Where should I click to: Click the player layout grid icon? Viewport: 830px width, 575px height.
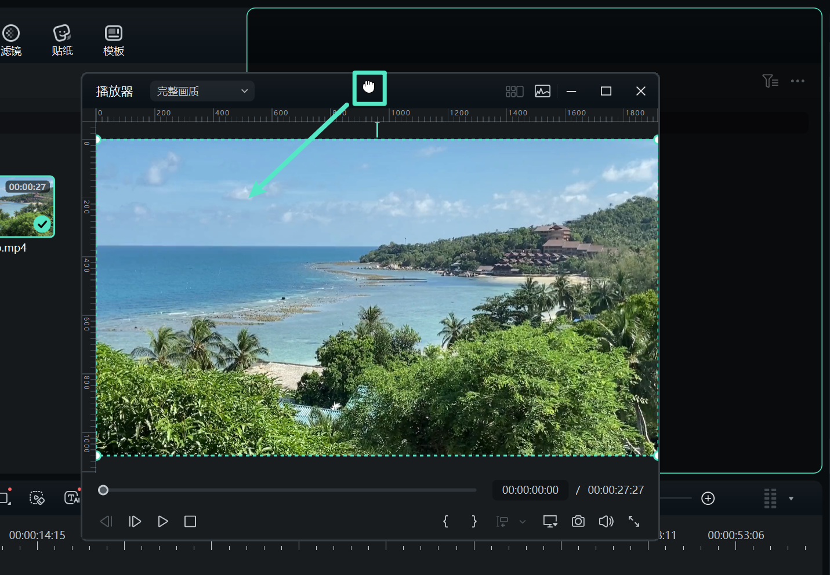tap(514, 92)
